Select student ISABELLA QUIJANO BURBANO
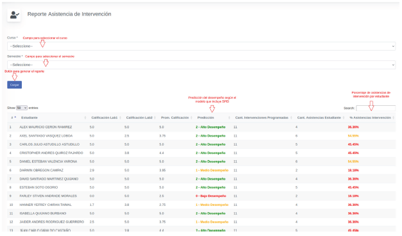The height and width of the screenshot is (236, 402). coord(43,214)
